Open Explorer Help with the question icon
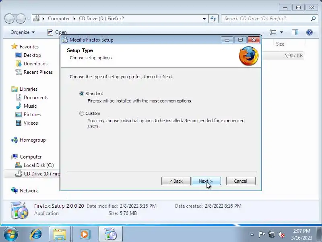322x242 pixels. point(310,32)
